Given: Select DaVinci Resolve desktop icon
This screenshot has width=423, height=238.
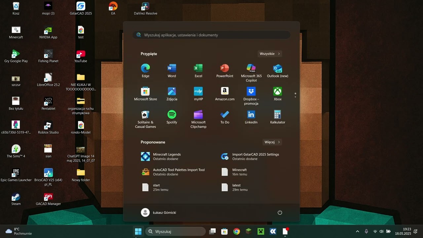Looking at the screenshot, I should click(145, 9).
